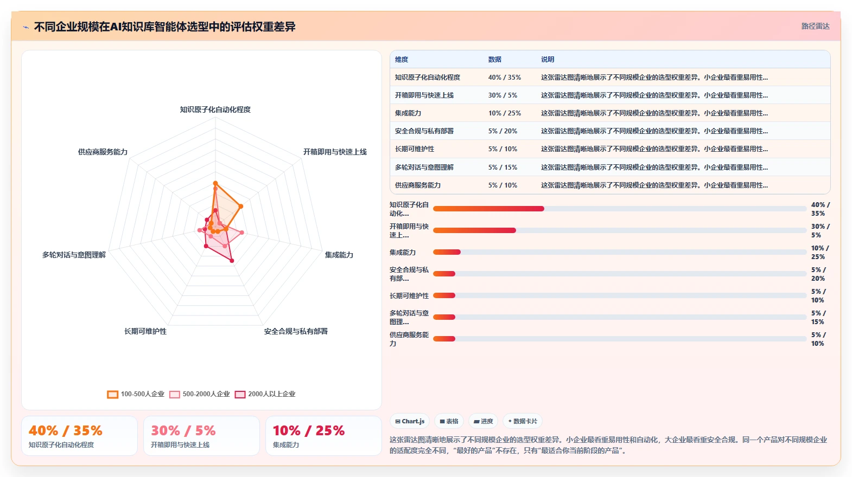The image size is (852, 477).
Task: Click the Chart.js tag chip
Action: pos(410,421)
